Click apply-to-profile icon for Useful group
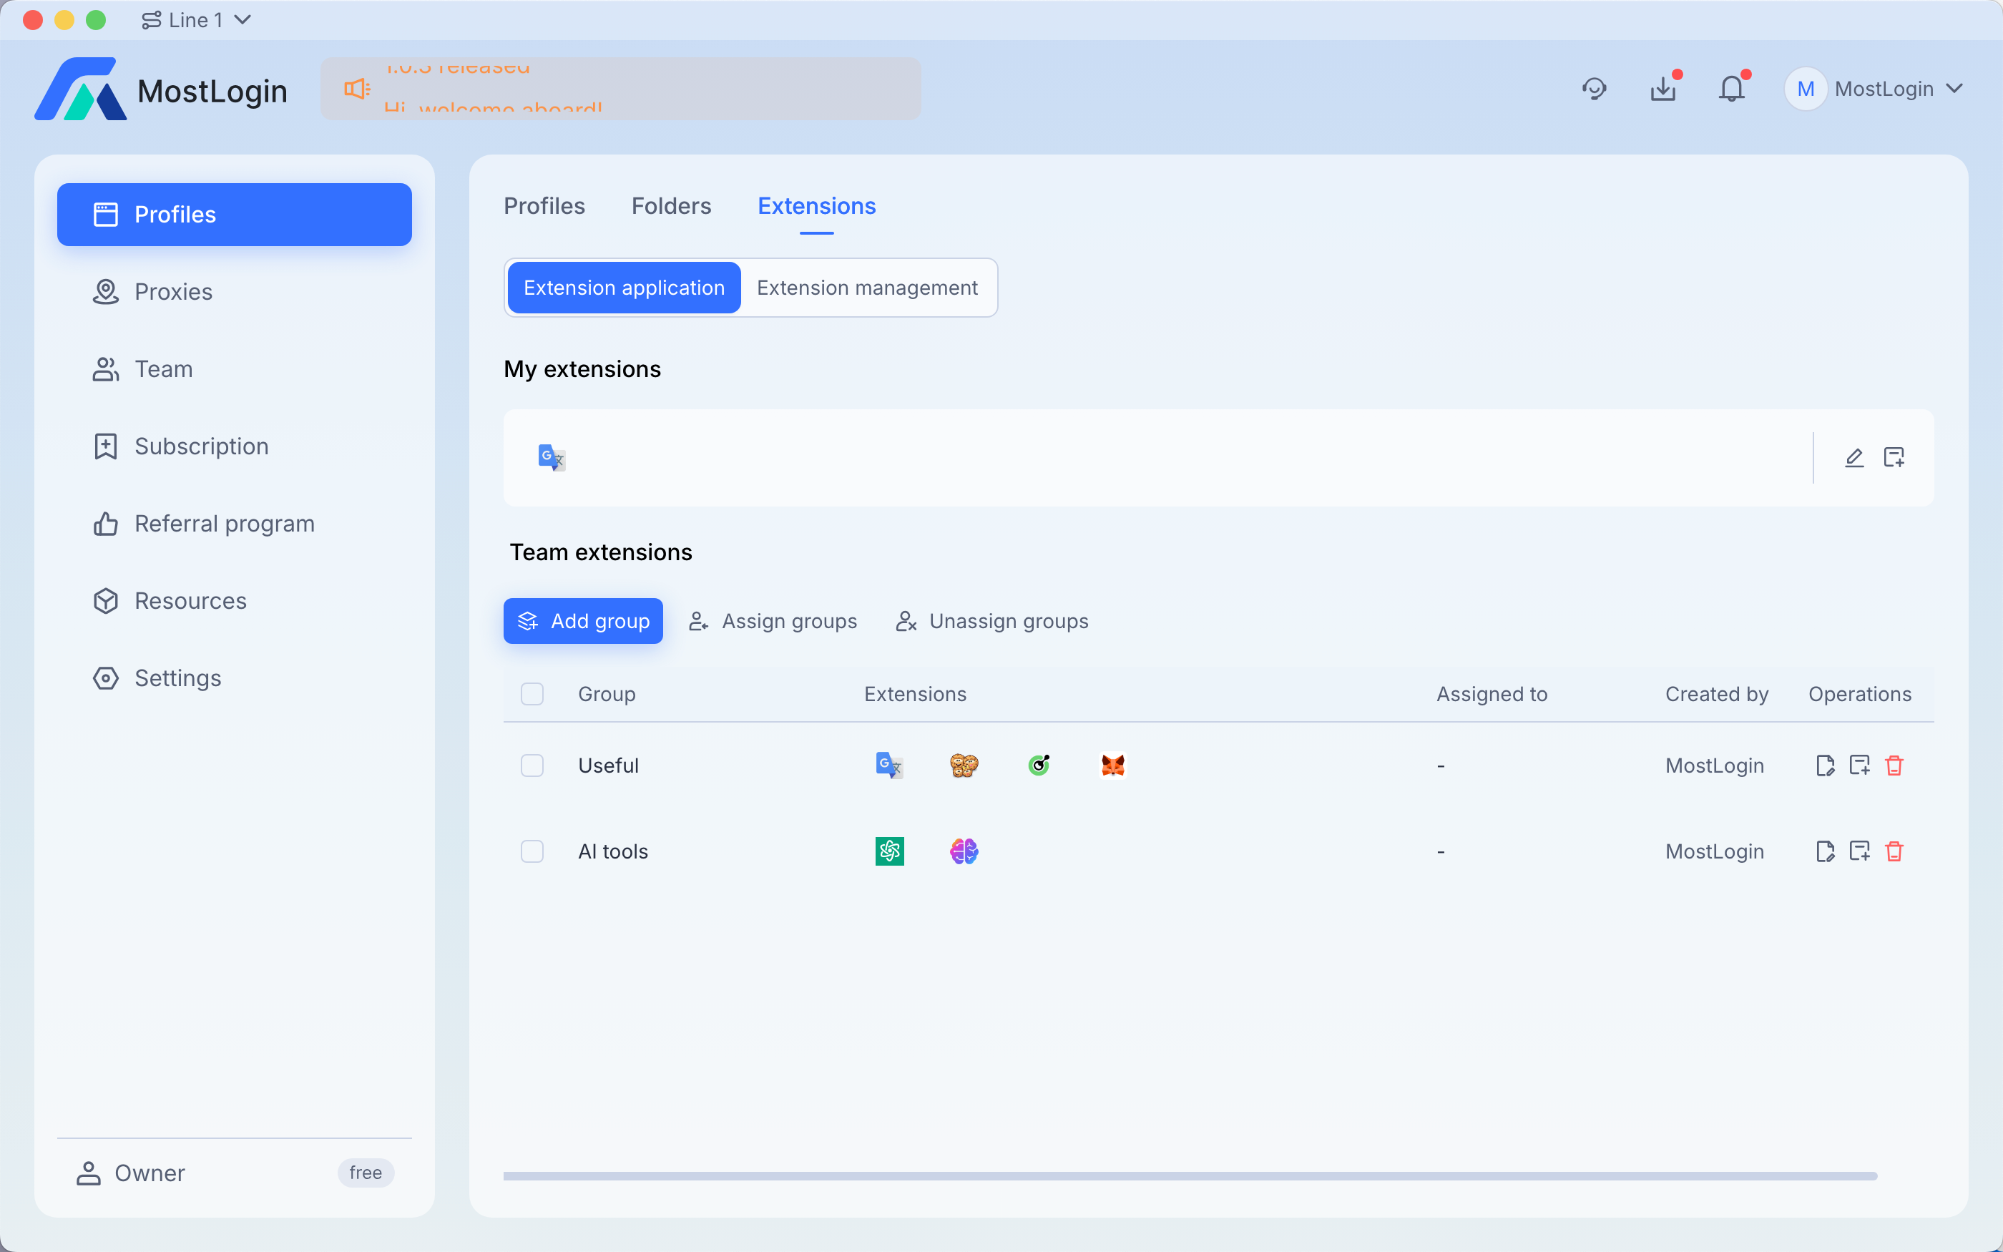Screen dimensions: 2003x1252 point(1860,765)
